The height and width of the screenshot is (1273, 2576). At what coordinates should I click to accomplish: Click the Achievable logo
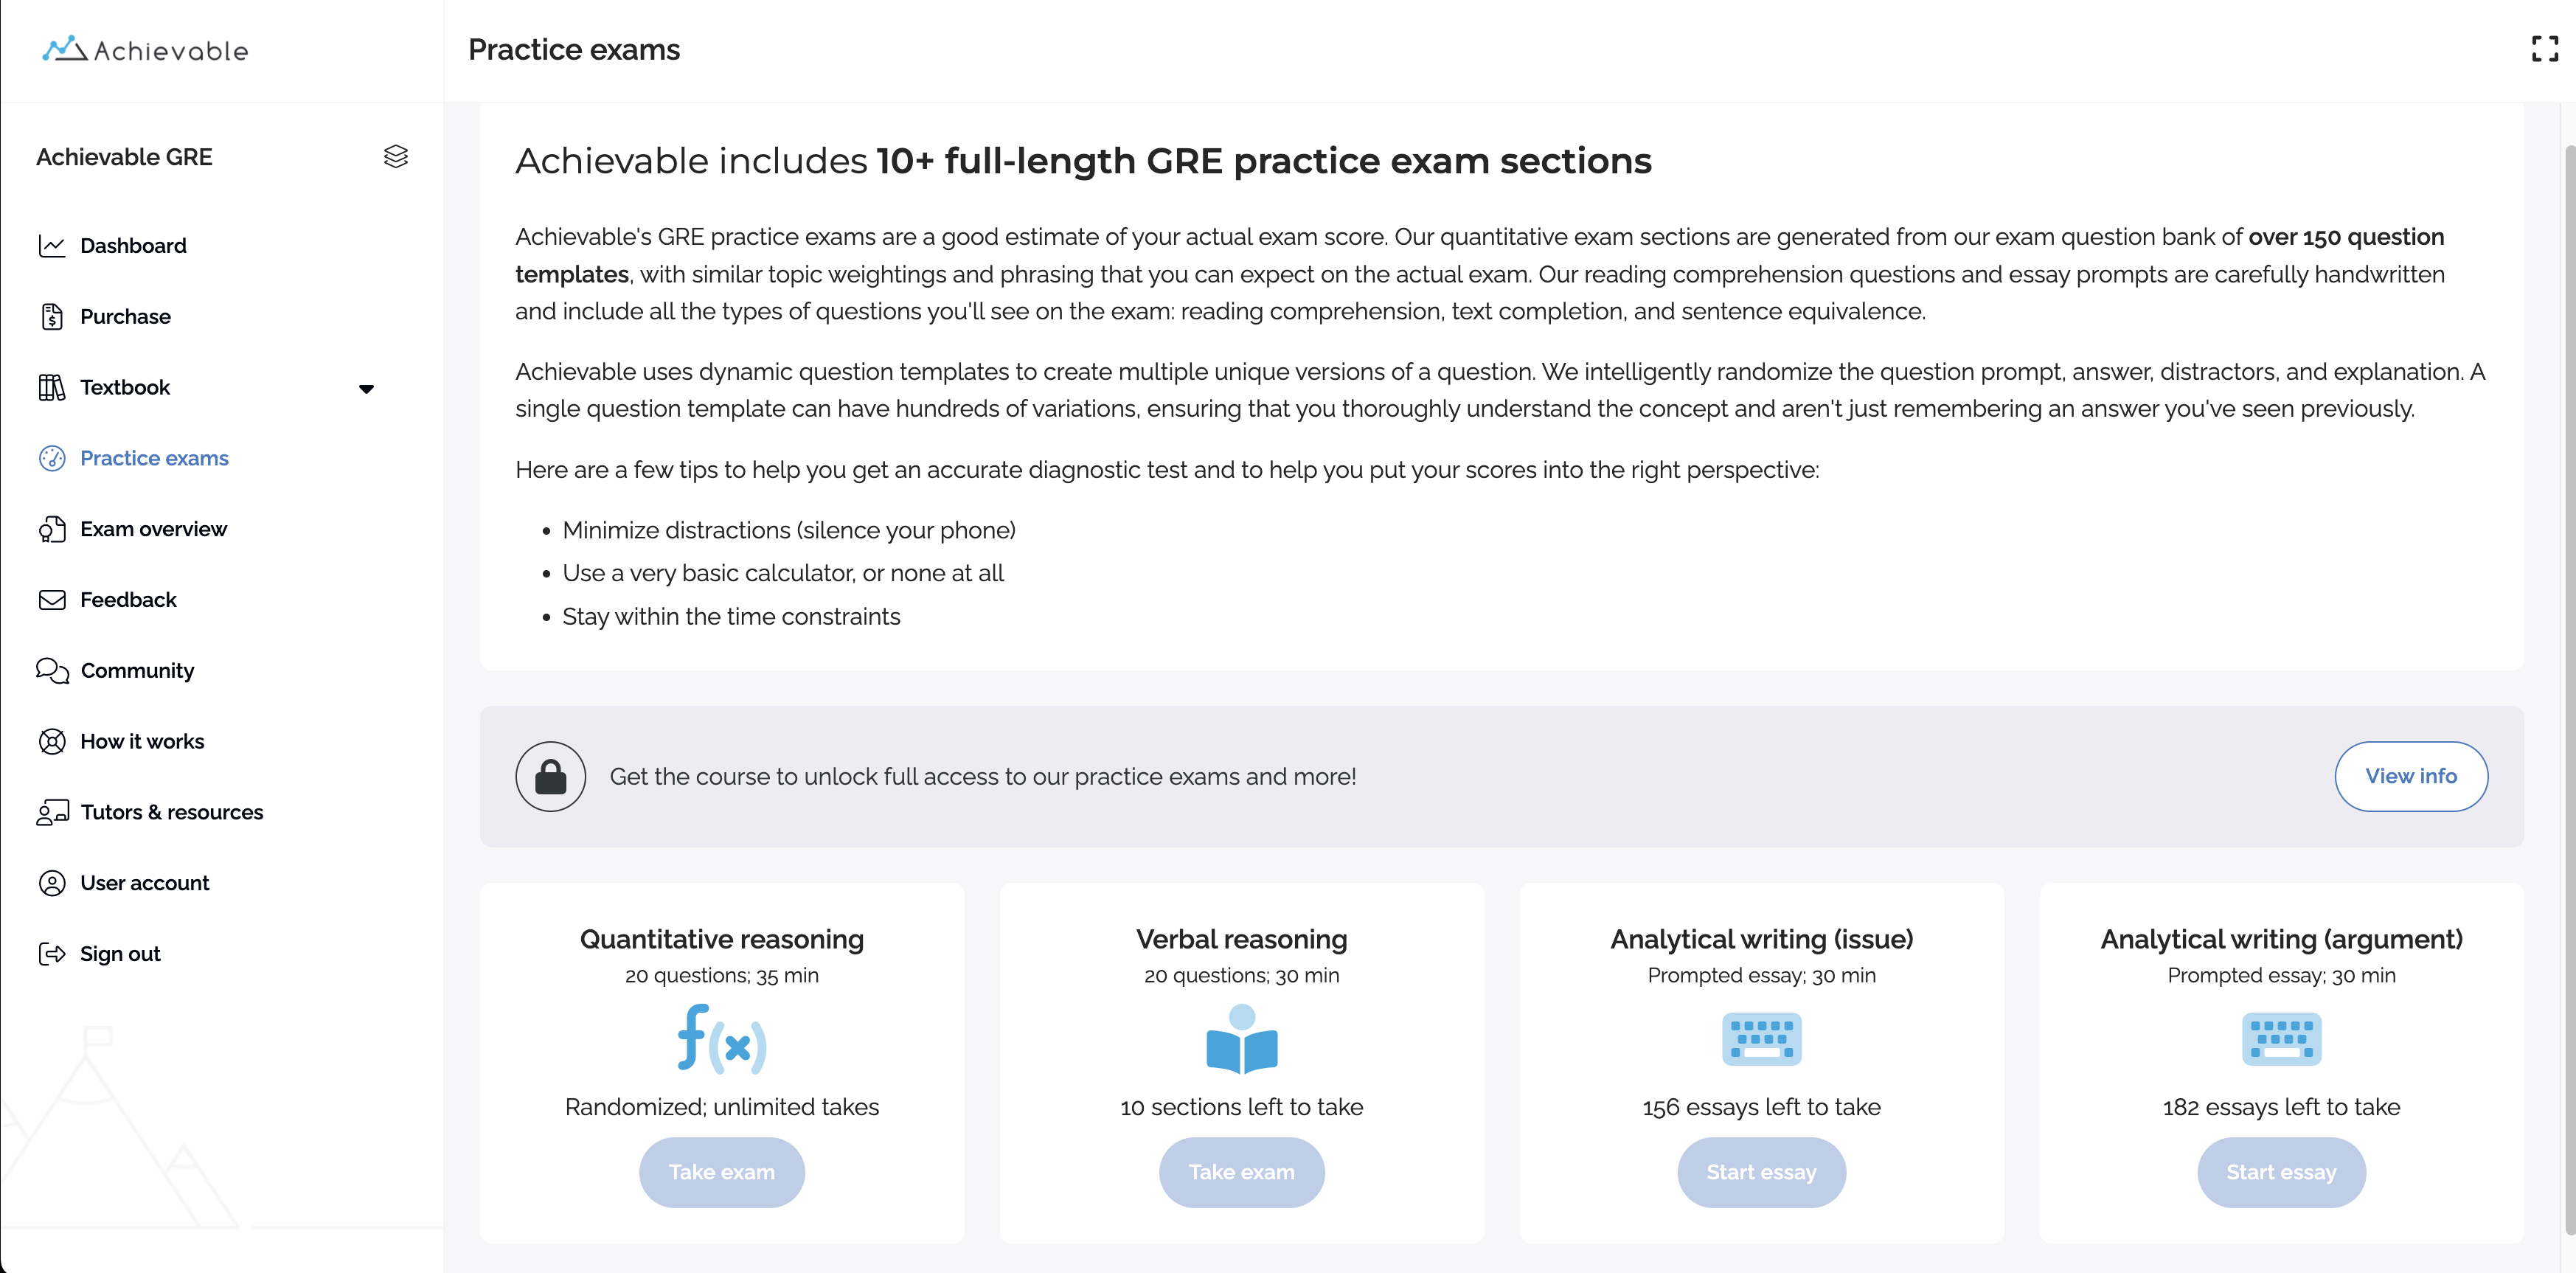click(x=146, y=50)
